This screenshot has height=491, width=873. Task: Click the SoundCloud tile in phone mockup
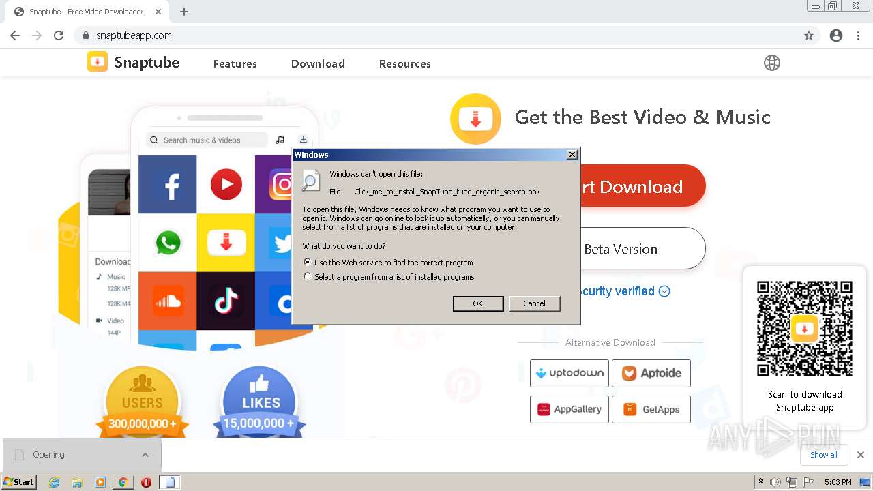168,301
